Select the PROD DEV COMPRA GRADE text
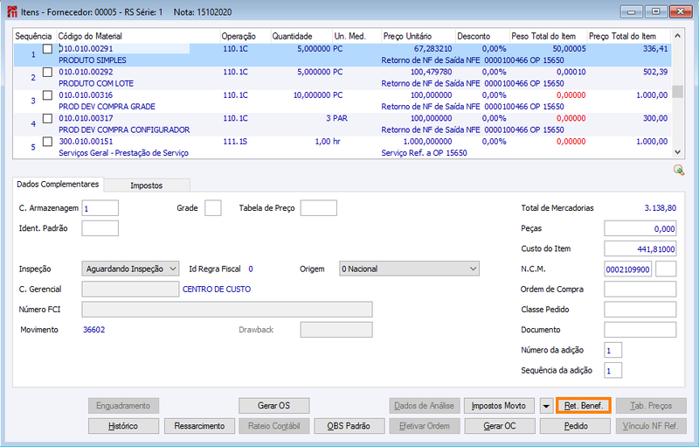699x447 pixels. 107,107
